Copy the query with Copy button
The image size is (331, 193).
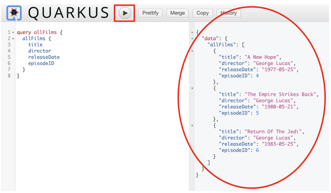point(203,13)
